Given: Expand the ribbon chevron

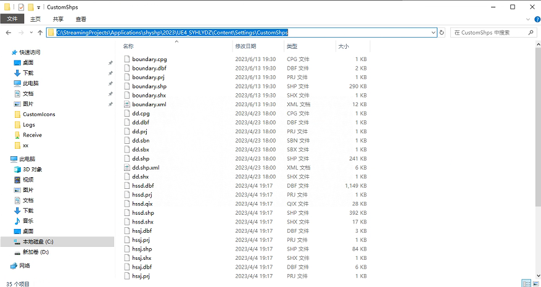Looking at the screenshot, I should click(x=528, y=19).
